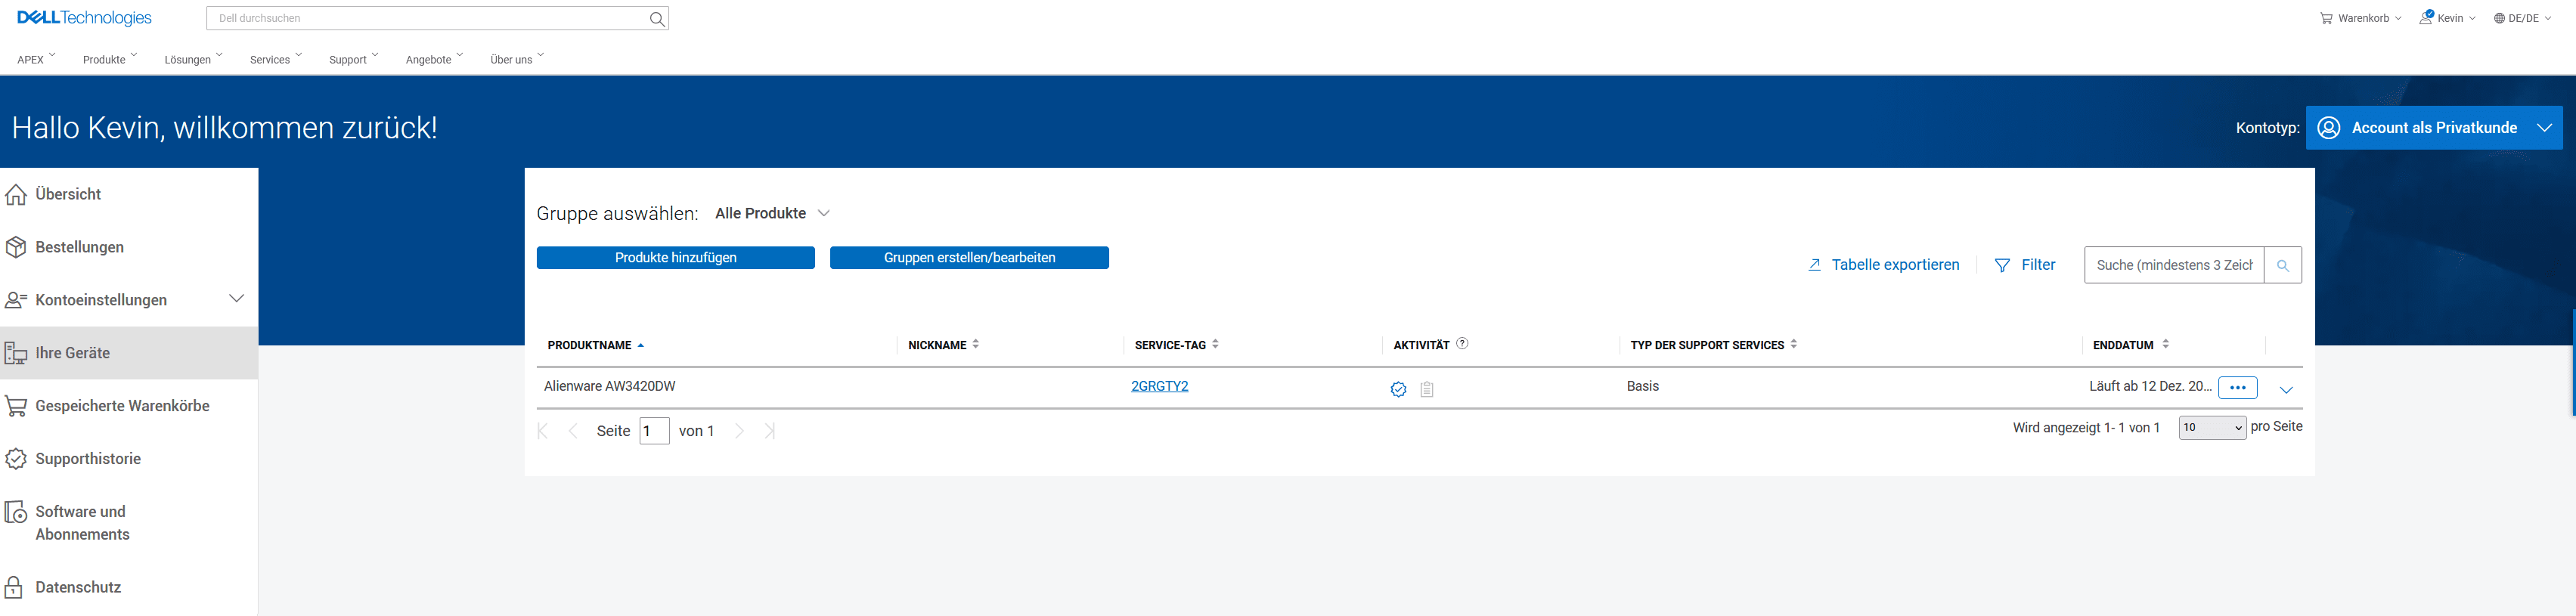Click the clipboard activity icon
This screenshot has width=2576, height=616.
(x=1427, y=389)
